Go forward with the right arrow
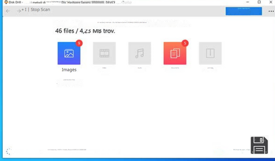The image size is (275, 161). [19, 11]
